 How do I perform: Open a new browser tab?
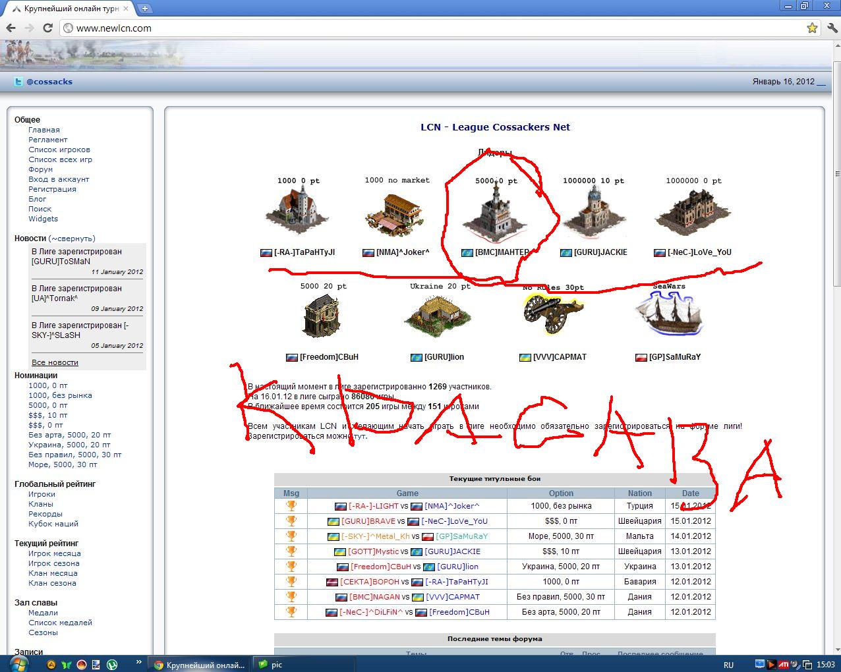[x=145, y=9]
